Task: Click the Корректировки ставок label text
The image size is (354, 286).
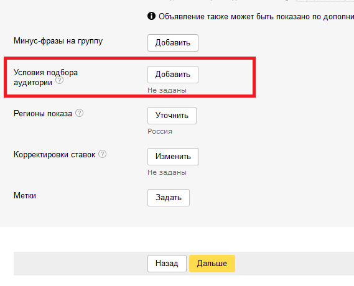Action: pos(54,155)
